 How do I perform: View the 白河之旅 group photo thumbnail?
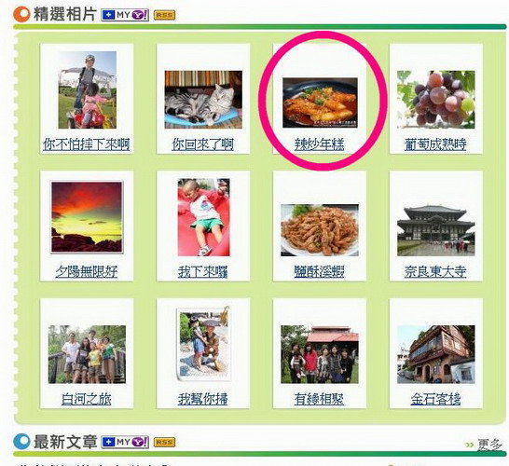(x=87, y=354)
